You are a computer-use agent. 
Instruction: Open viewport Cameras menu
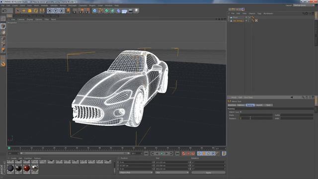(21, 19)
